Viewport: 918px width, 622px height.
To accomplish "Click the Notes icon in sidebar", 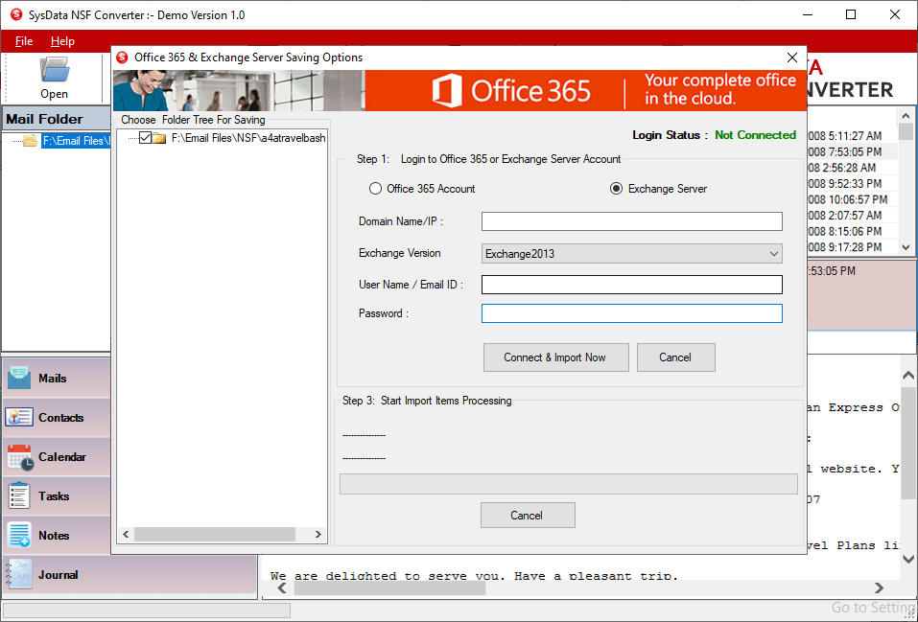I will click(x=19, y=535).
